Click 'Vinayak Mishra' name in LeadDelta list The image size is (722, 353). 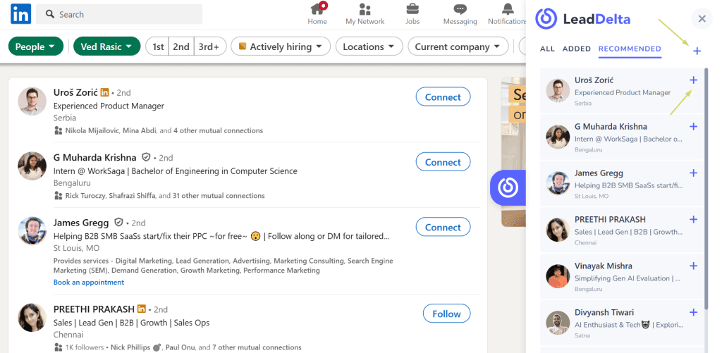(x=604, y=266)
